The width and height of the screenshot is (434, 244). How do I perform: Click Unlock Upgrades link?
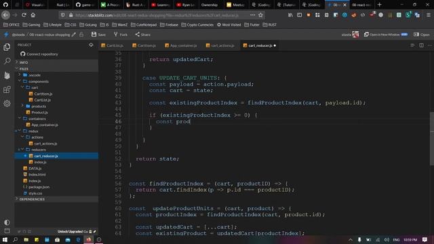pos(71,232)
